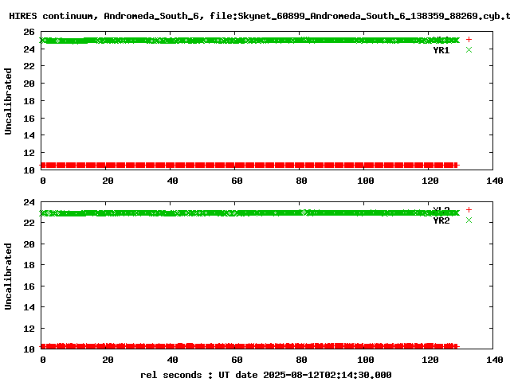Select the YR2 legend label
The width and height of the screenshot is (510, 382).
point(441,220)
